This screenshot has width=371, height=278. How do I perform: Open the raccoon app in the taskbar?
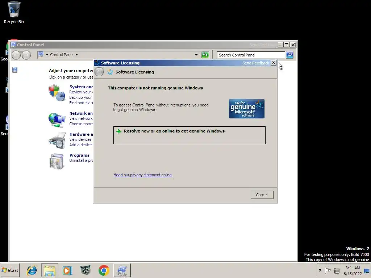[86, 270]
